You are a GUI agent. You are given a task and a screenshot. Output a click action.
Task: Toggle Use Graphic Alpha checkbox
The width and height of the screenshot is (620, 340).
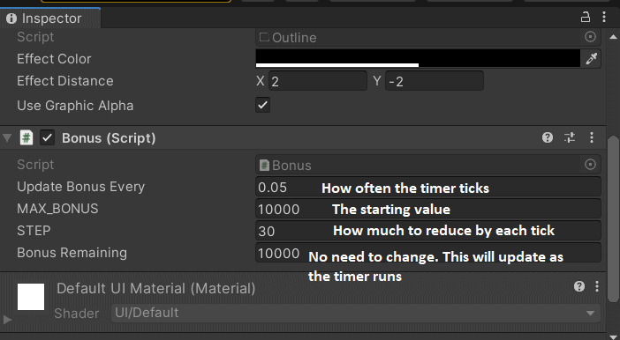click(262, 106)
